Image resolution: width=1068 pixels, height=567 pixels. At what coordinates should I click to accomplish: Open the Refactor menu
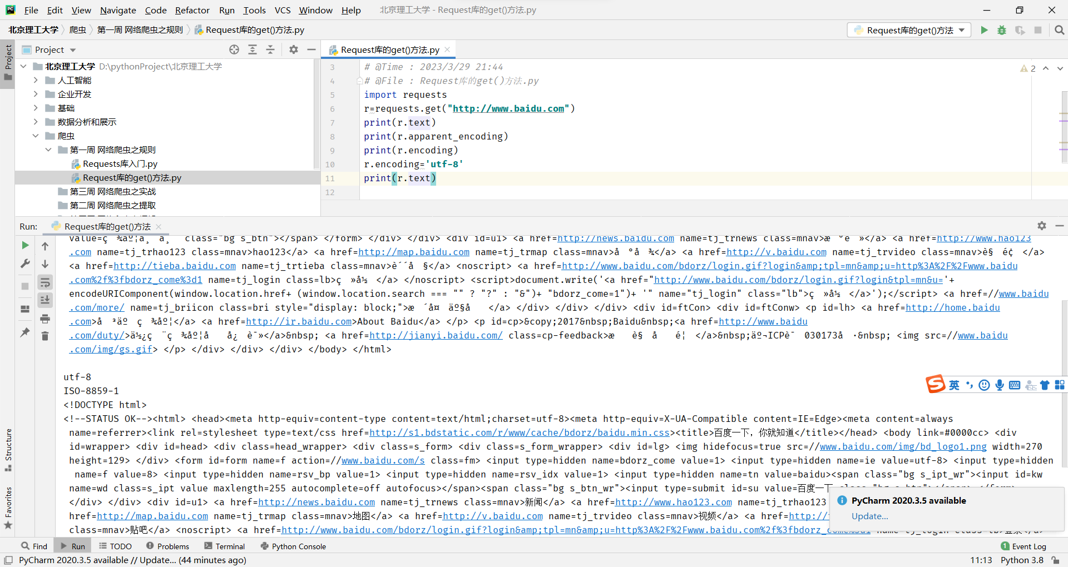[x=192, y=10]
